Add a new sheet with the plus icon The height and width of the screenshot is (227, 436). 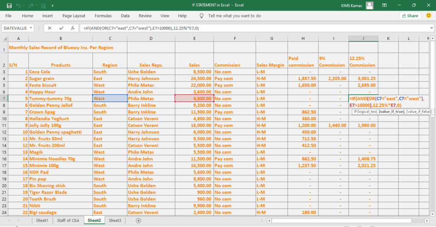tap(138, 221)
